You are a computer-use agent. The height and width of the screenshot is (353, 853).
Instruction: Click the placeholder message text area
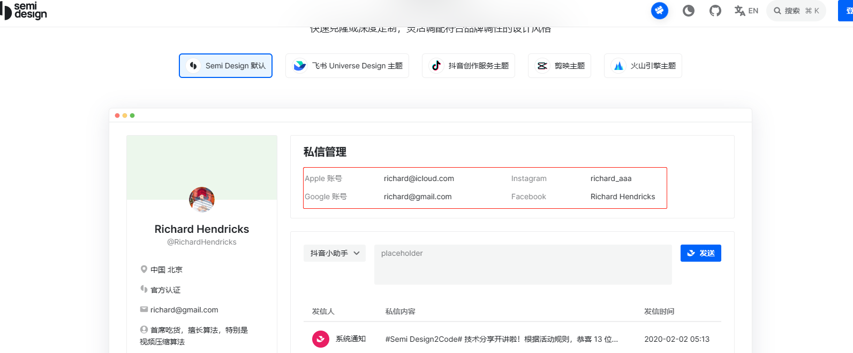523,264
